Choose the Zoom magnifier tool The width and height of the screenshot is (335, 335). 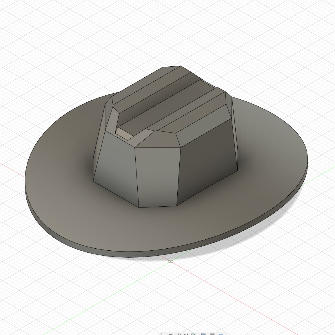186,334
